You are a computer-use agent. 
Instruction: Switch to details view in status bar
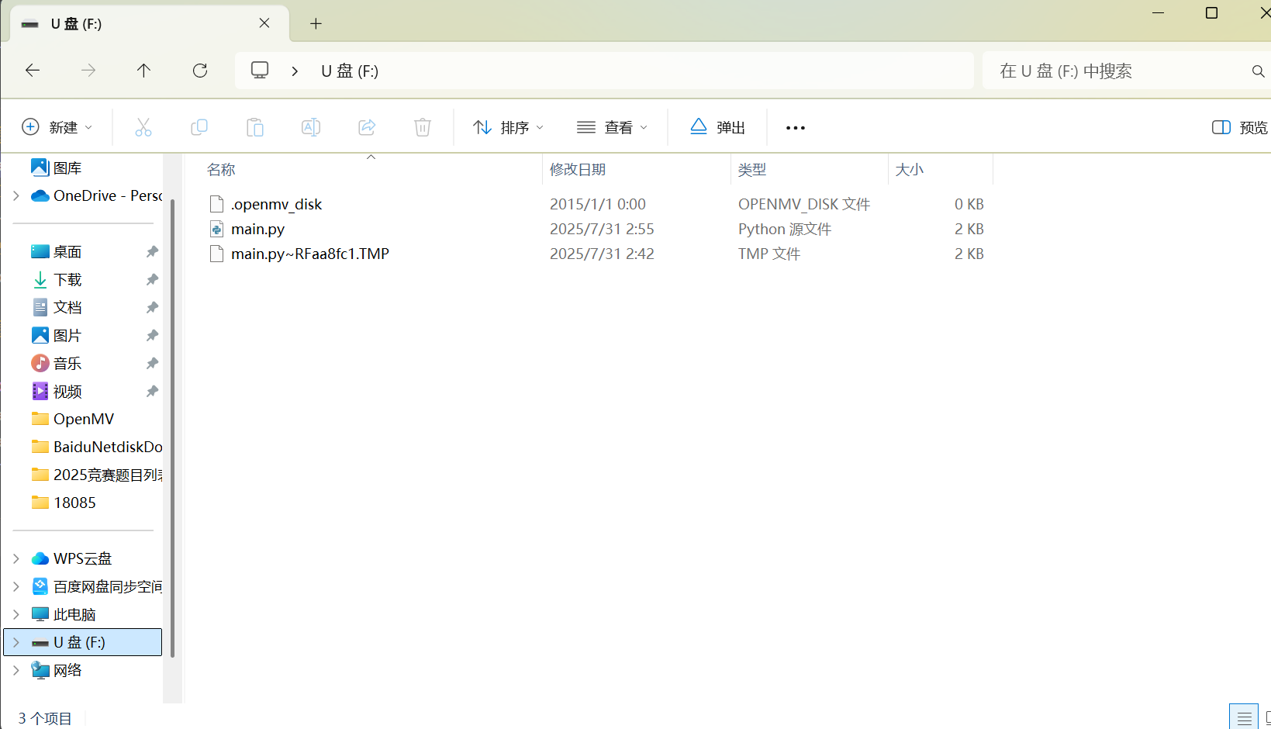pyautogui.click(x=1244, y=718)
